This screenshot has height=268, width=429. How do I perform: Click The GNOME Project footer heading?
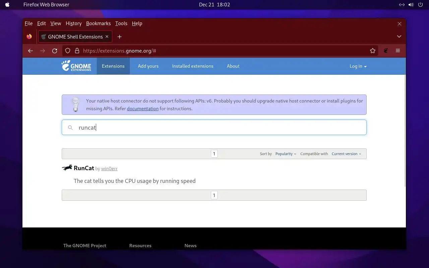pos(85,246)
